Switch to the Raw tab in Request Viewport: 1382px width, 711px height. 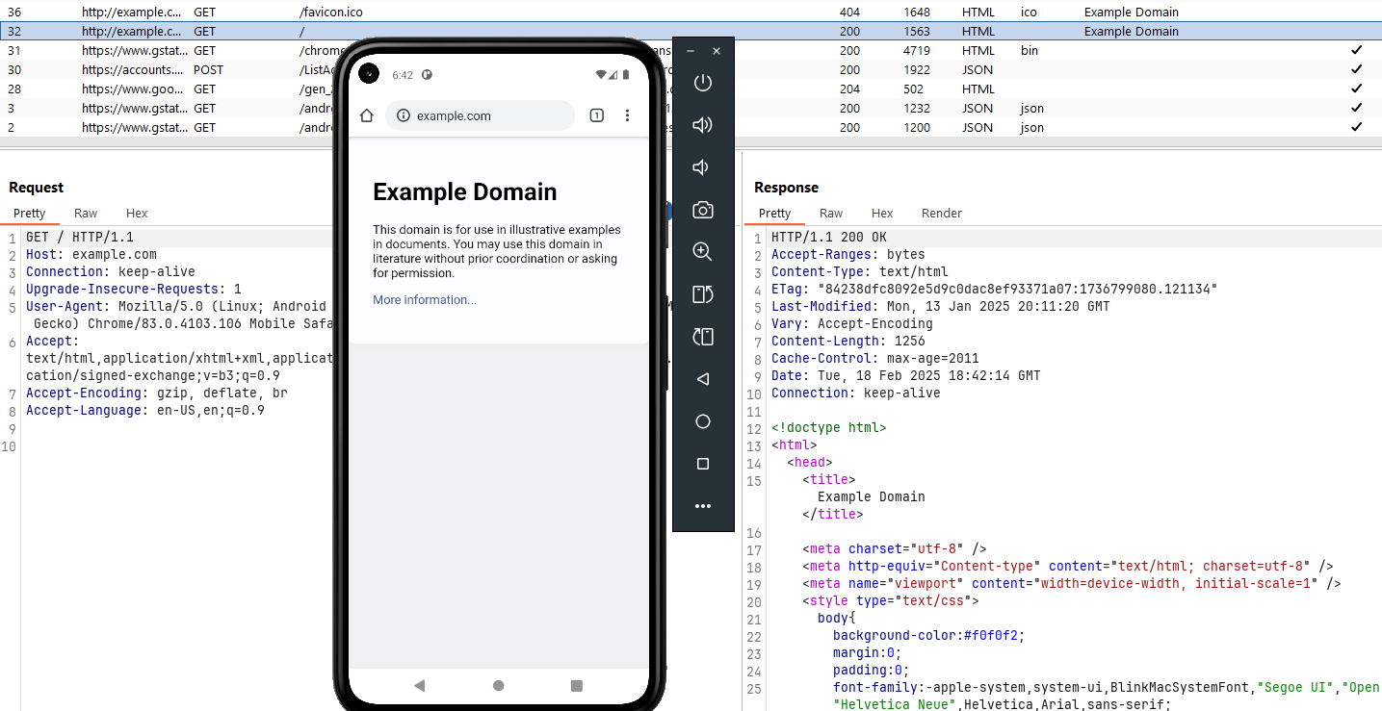86,214
